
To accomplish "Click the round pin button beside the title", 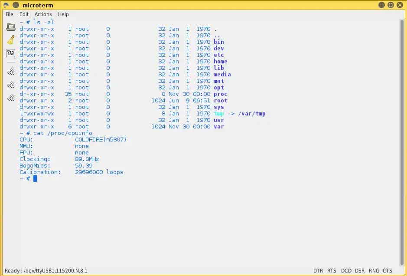I will coord(16,5).
